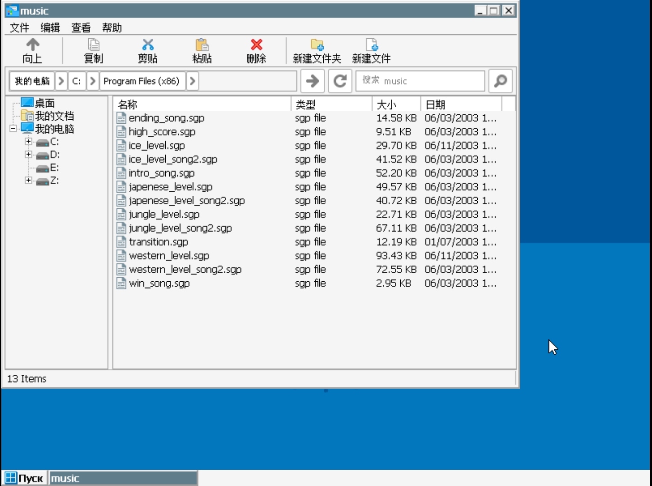Click the Up (向上) toolbar icon

click(x=32, y=45)
